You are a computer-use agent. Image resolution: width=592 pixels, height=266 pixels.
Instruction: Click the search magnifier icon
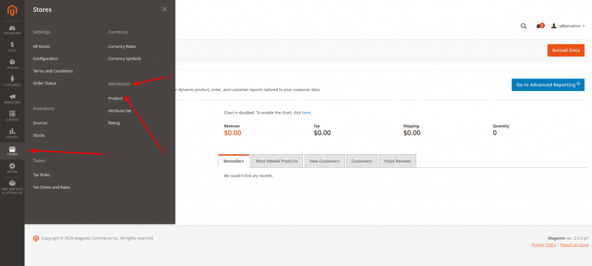[524, 26]
